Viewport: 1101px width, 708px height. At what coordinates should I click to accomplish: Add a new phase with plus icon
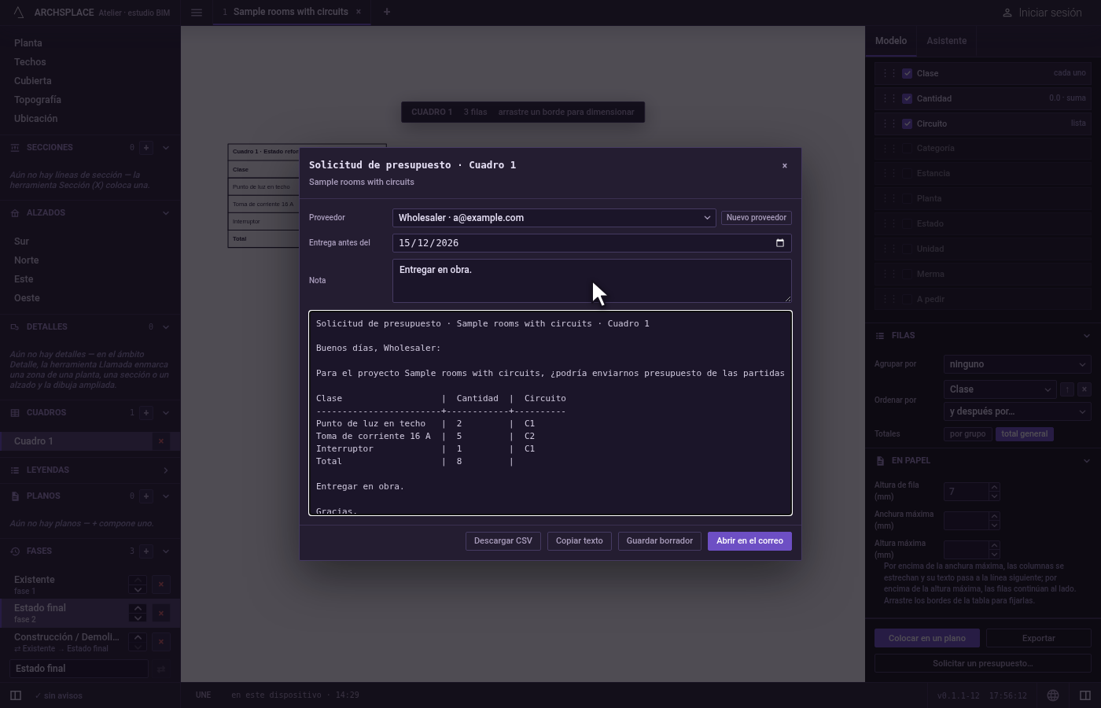pos(146,551)
